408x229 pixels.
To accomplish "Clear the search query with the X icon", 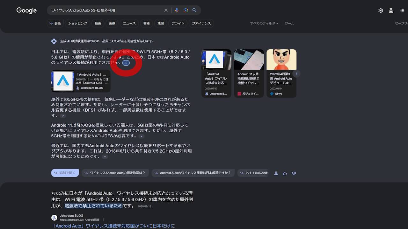I will [166, 10].
